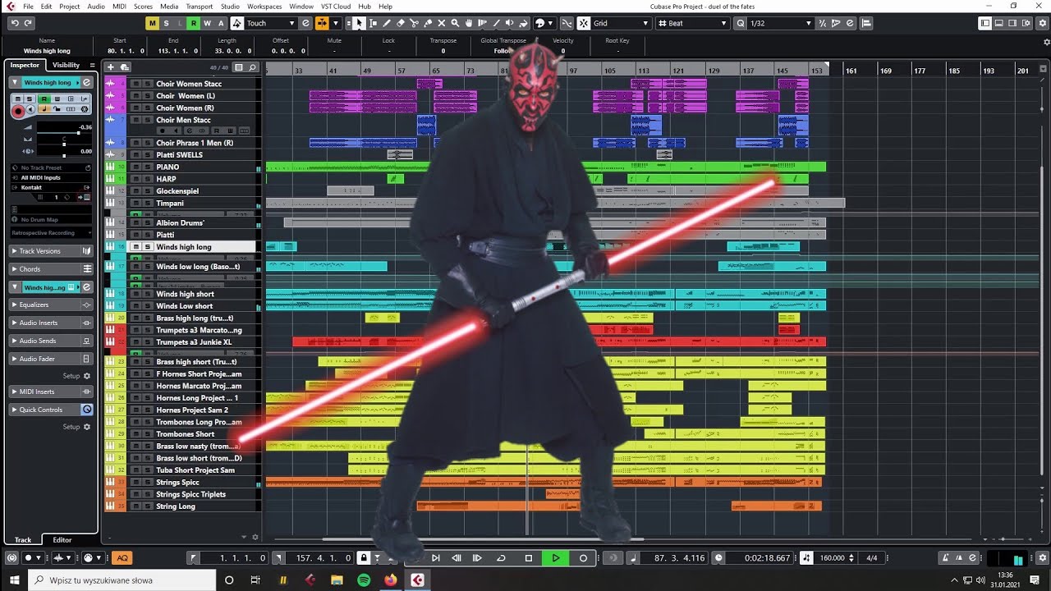Open Windows Task View
1051x591 pixels.
(255, 580)
